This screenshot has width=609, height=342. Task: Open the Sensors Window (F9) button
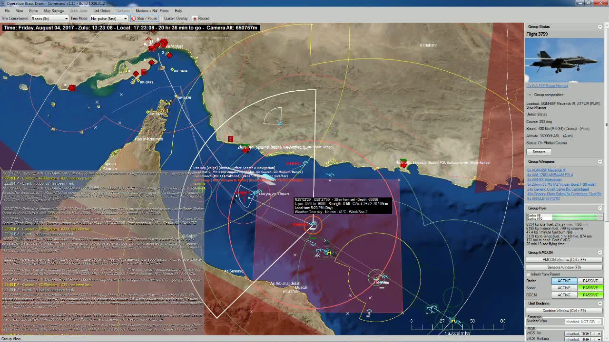564,267
